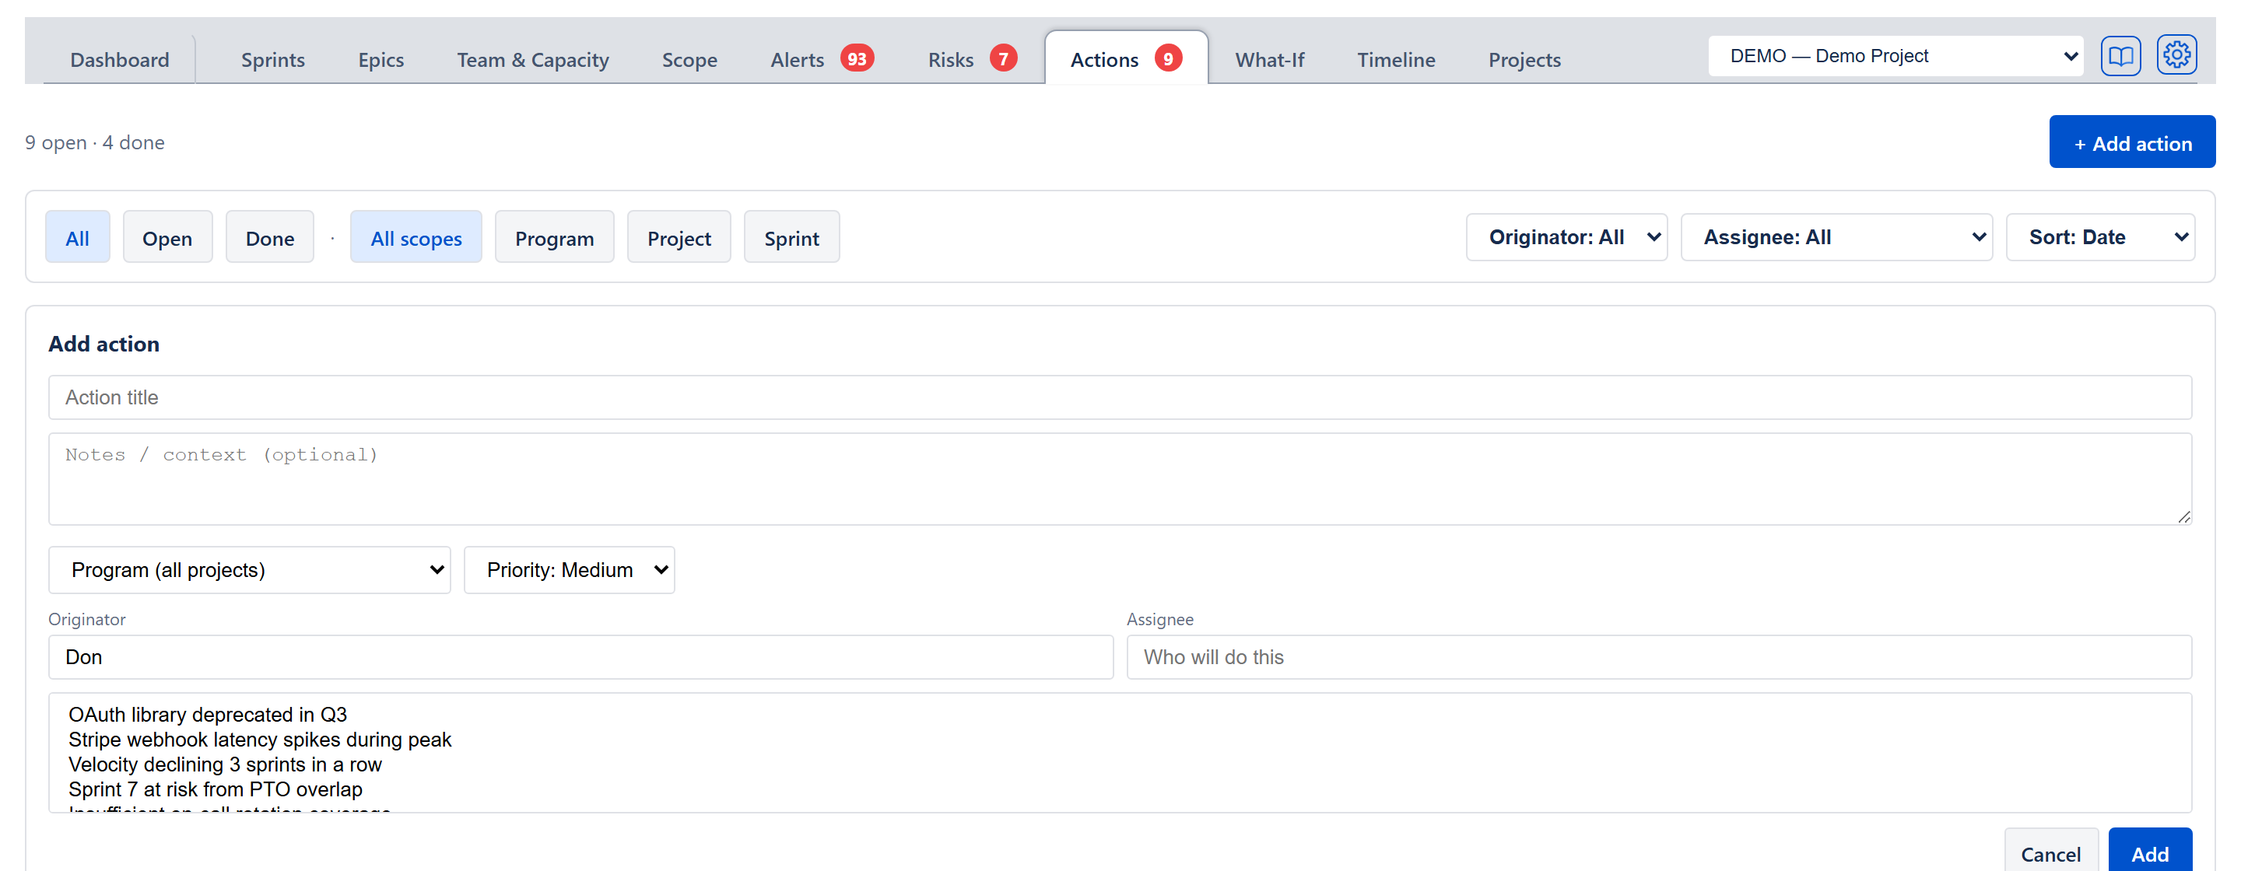This screenshot has width=2241, height=871.
Task: Switch to the Dashboard tab
Action: tap(120, 60)
